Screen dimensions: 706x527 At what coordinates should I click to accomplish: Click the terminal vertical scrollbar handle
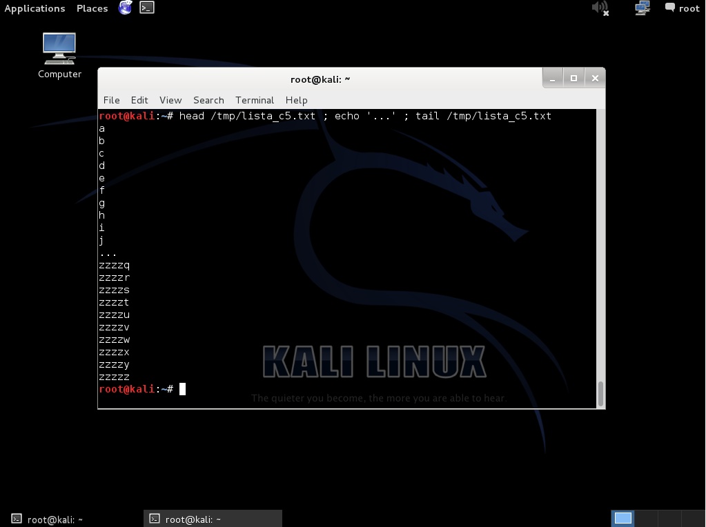[600, 393]
